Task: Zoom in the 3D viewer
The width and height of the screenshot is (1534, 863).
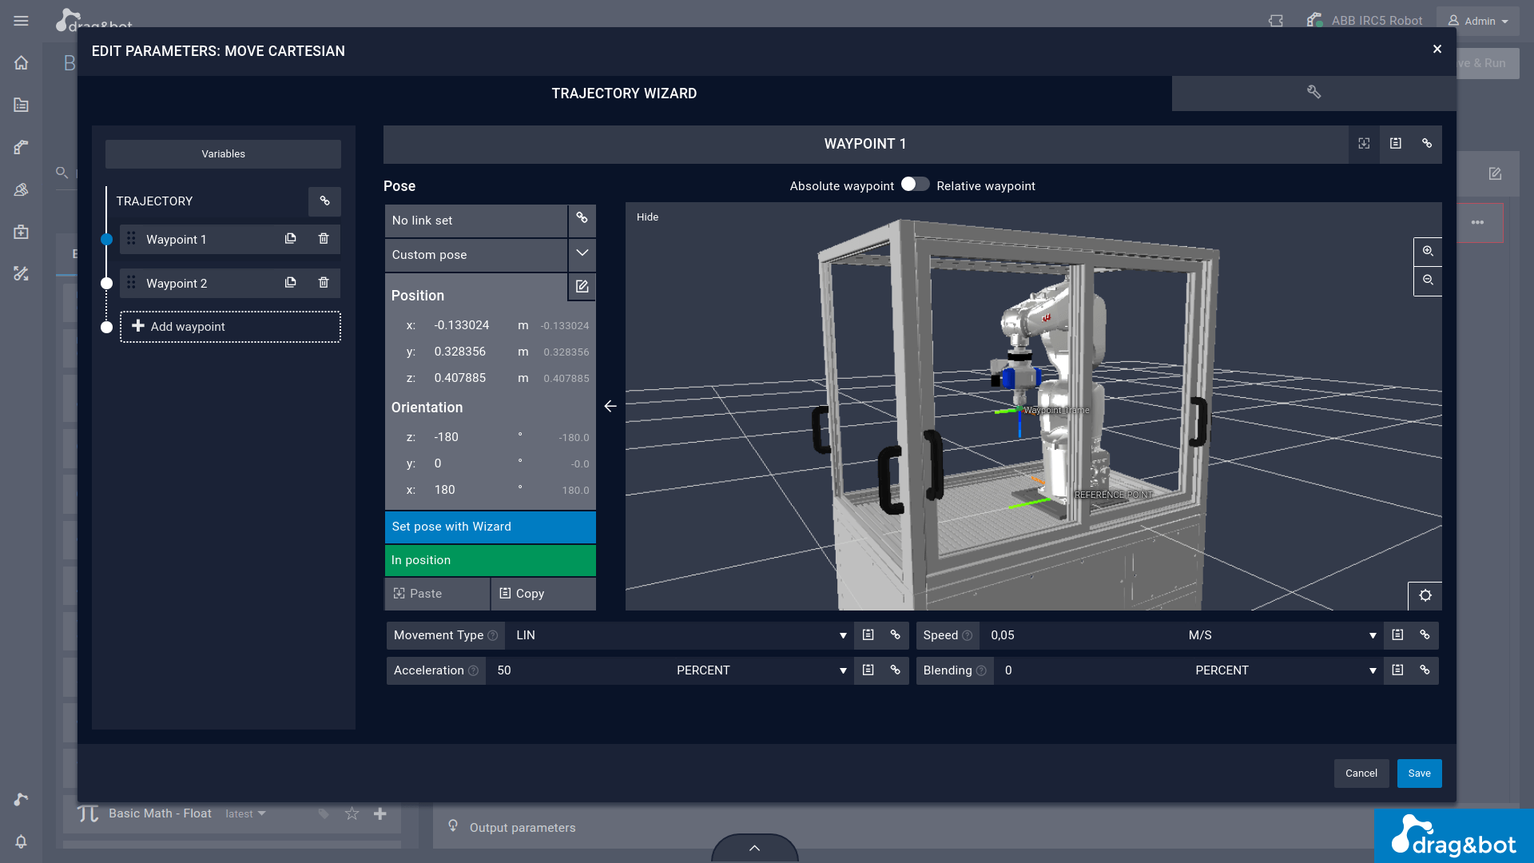Action: (1428, 251)
